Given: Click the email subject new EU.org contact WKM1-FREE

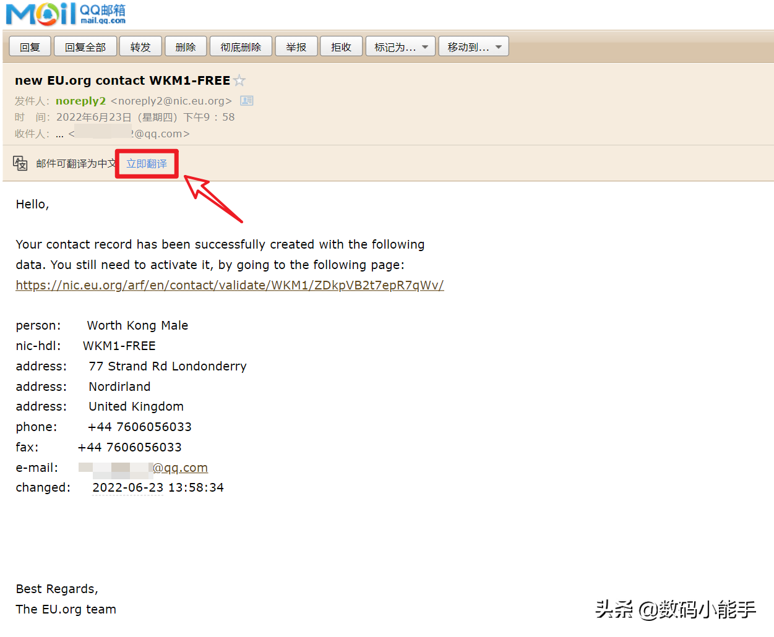Looking at the screenshot, I should [x=123, y=80].
